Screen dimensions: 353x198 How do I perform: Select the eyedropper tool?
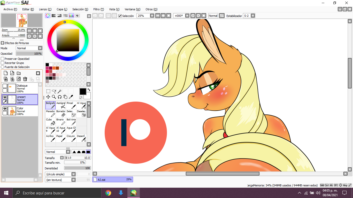tap(71, 97)
